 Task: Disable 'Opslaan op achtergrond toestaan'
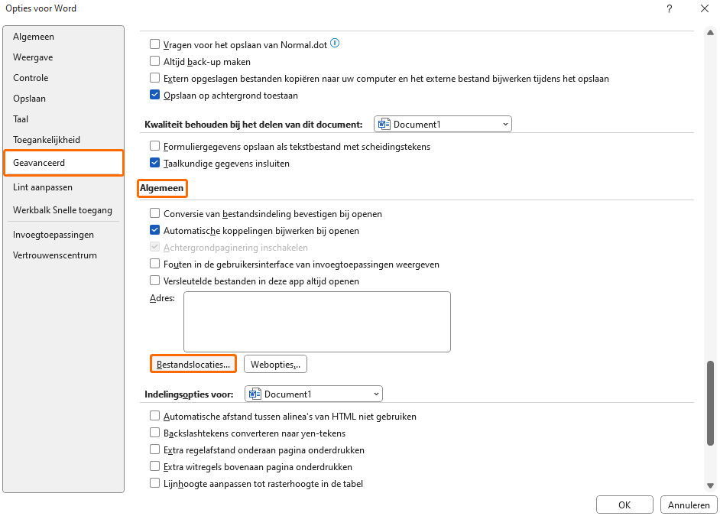154,95
